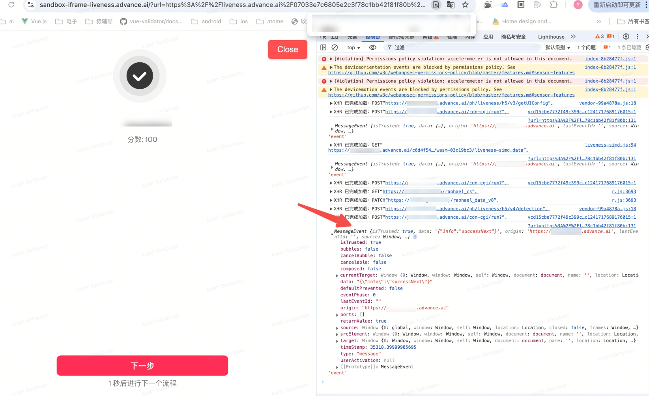
Task: Click the 下一步 next step button
Action: pyautogui.click(x=142, y=366)
